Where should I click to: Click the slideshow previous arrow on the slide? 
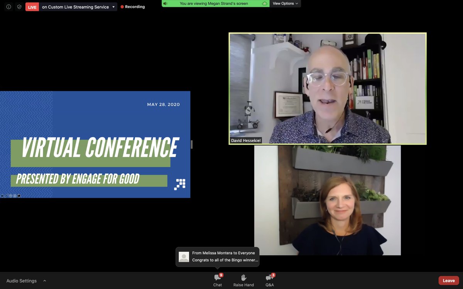2,196
